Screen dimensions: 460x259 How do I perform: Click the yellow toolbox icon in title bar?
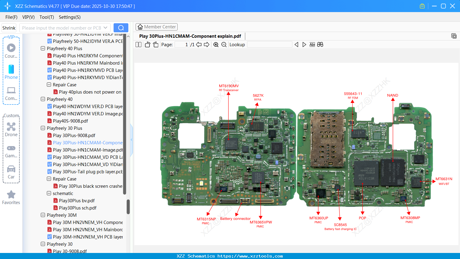pyautogui.click(x=422, y=6)
